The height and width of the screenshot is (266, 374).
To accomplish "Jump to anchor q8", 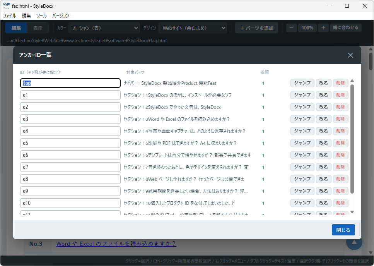I will pos(302,179).
